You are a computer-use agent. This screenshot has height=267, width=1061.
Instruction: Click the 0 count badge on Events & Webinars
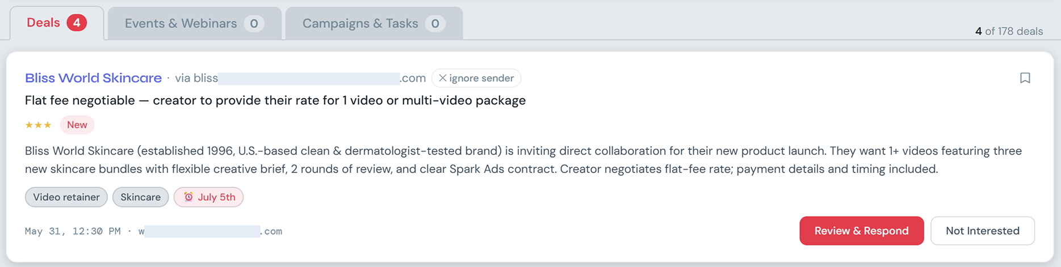(x=254, y=23)
